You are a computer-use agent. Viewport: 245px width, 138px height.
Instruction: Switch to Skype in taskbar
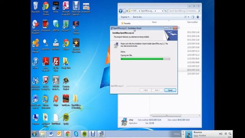coord(76,134)
